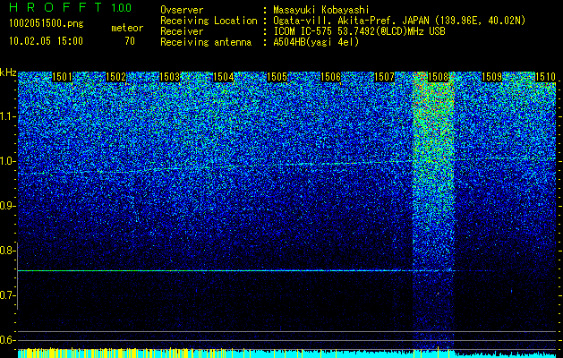Click the meteor count value 70
The image size is (563, 358).
pyautogui.click(x=130, y=41)
